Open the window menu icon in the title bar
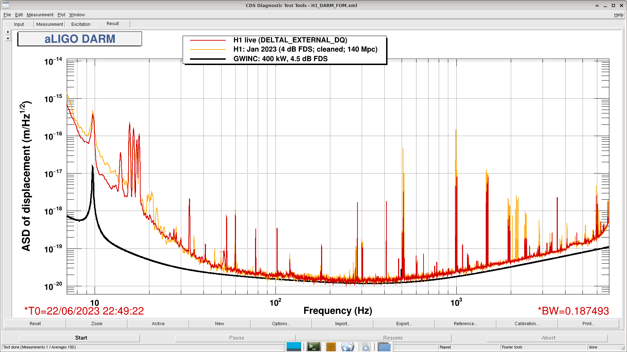Viewport: 627px width, 352px height. tap(6, 5)
